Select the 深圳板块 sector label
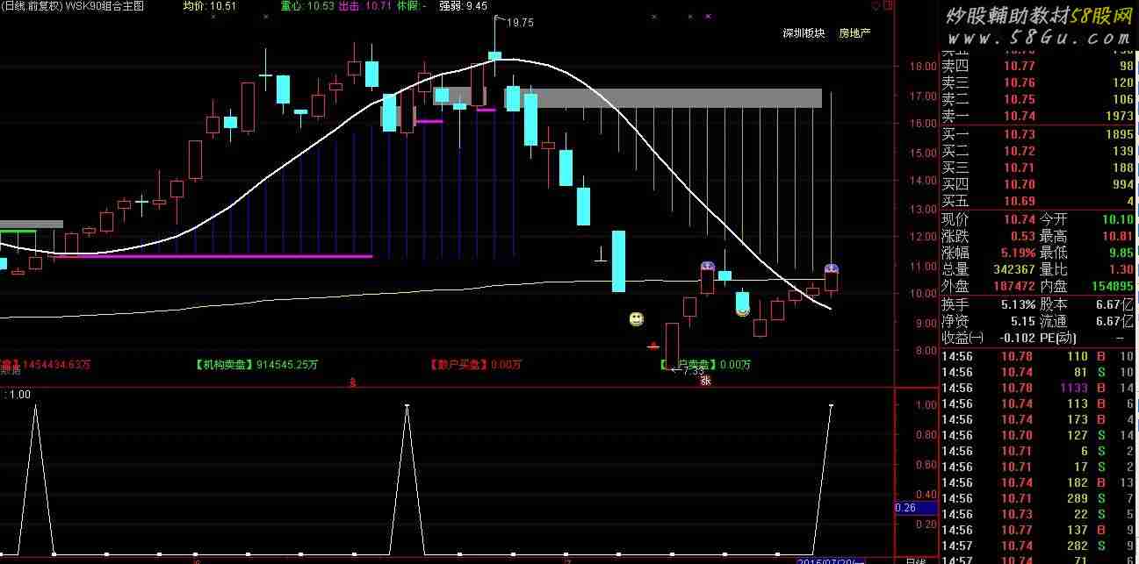Viewport: 1139px width, 564px height. 804,33
